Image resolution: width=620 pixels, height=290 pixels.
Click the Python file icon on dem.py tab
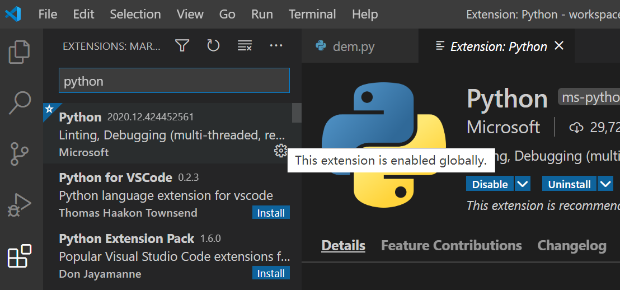tap(321, 46)
